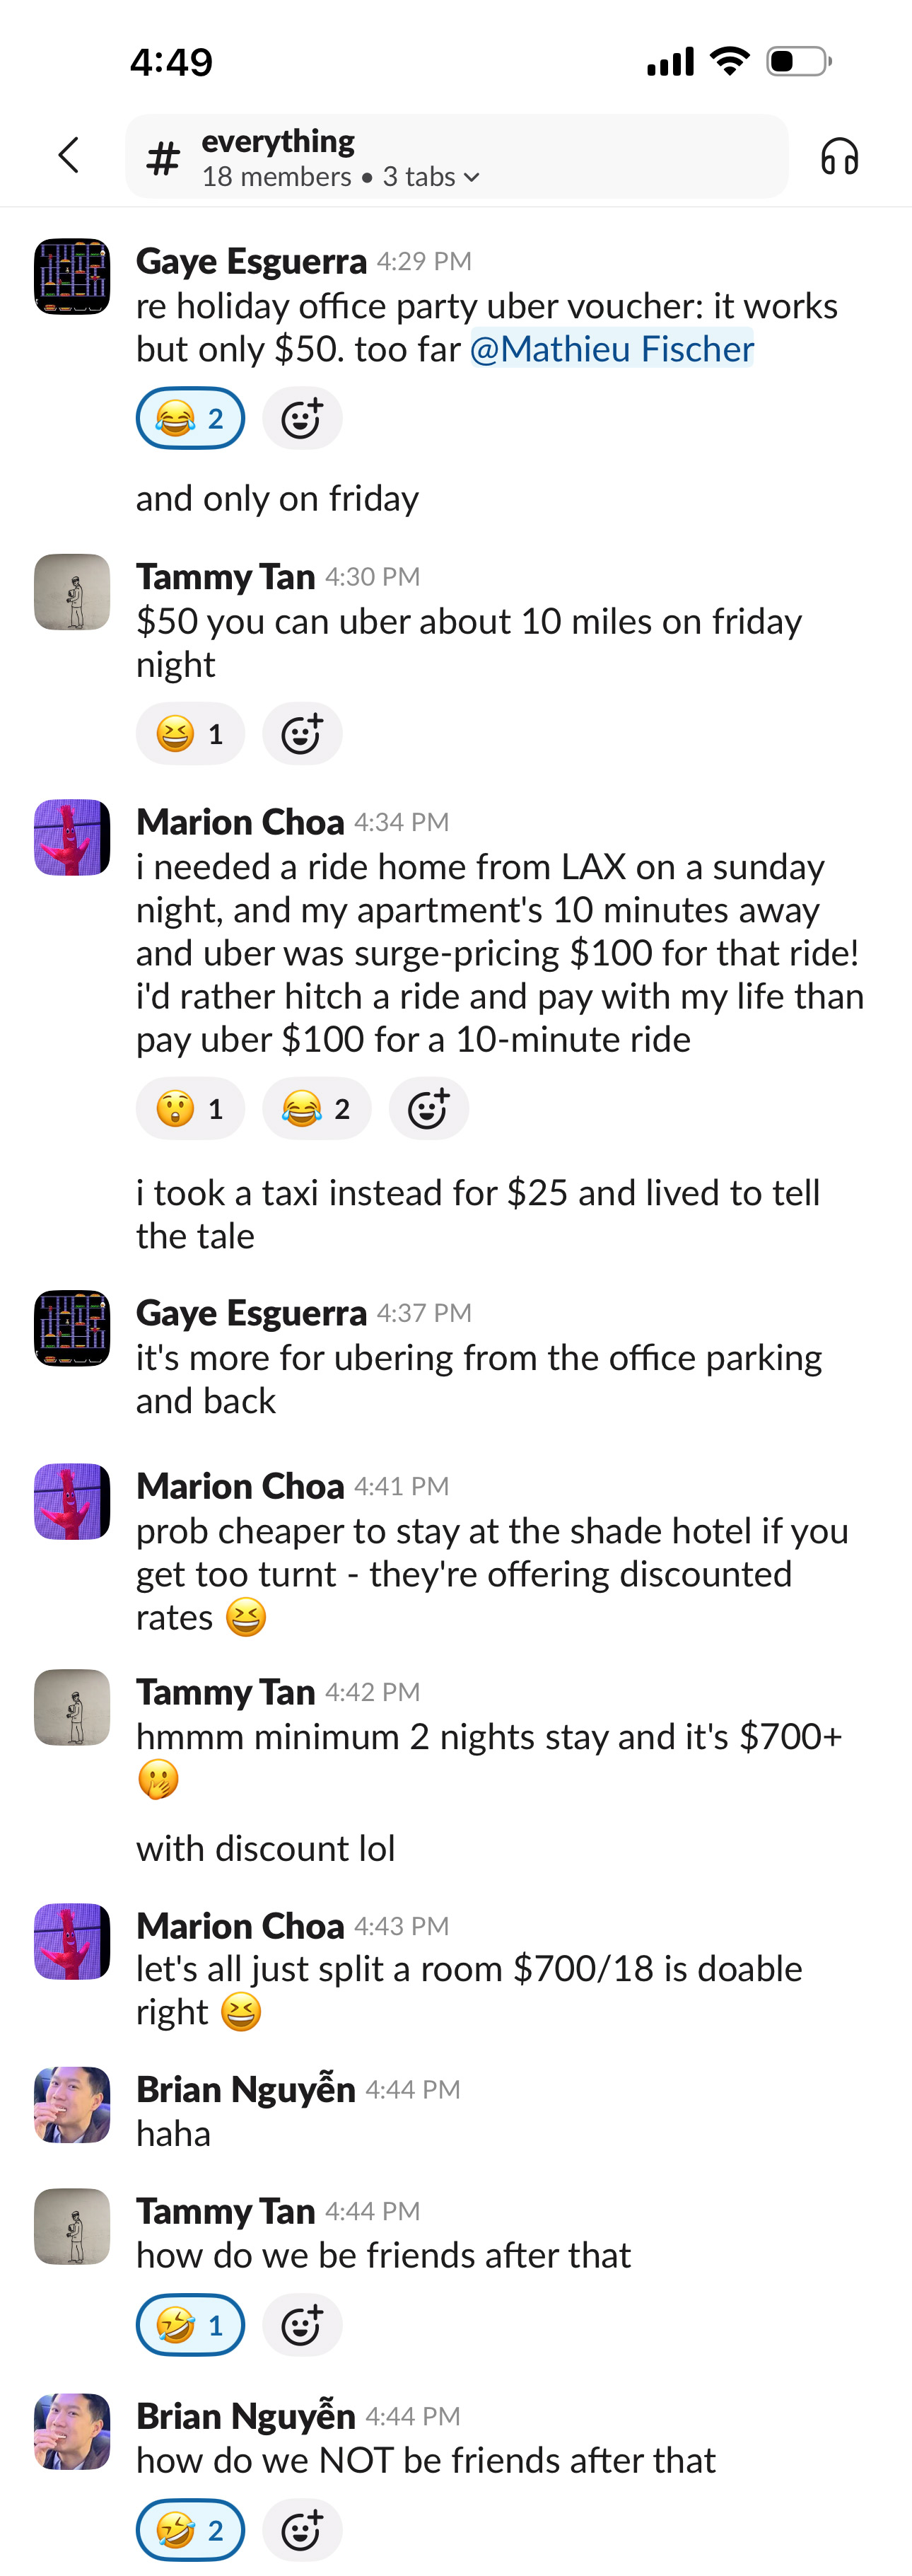Tap Brian Nguyễn's avatar next to haha
The width and height of the screenshot is (912, 2576).
[x=72, y=2104]
